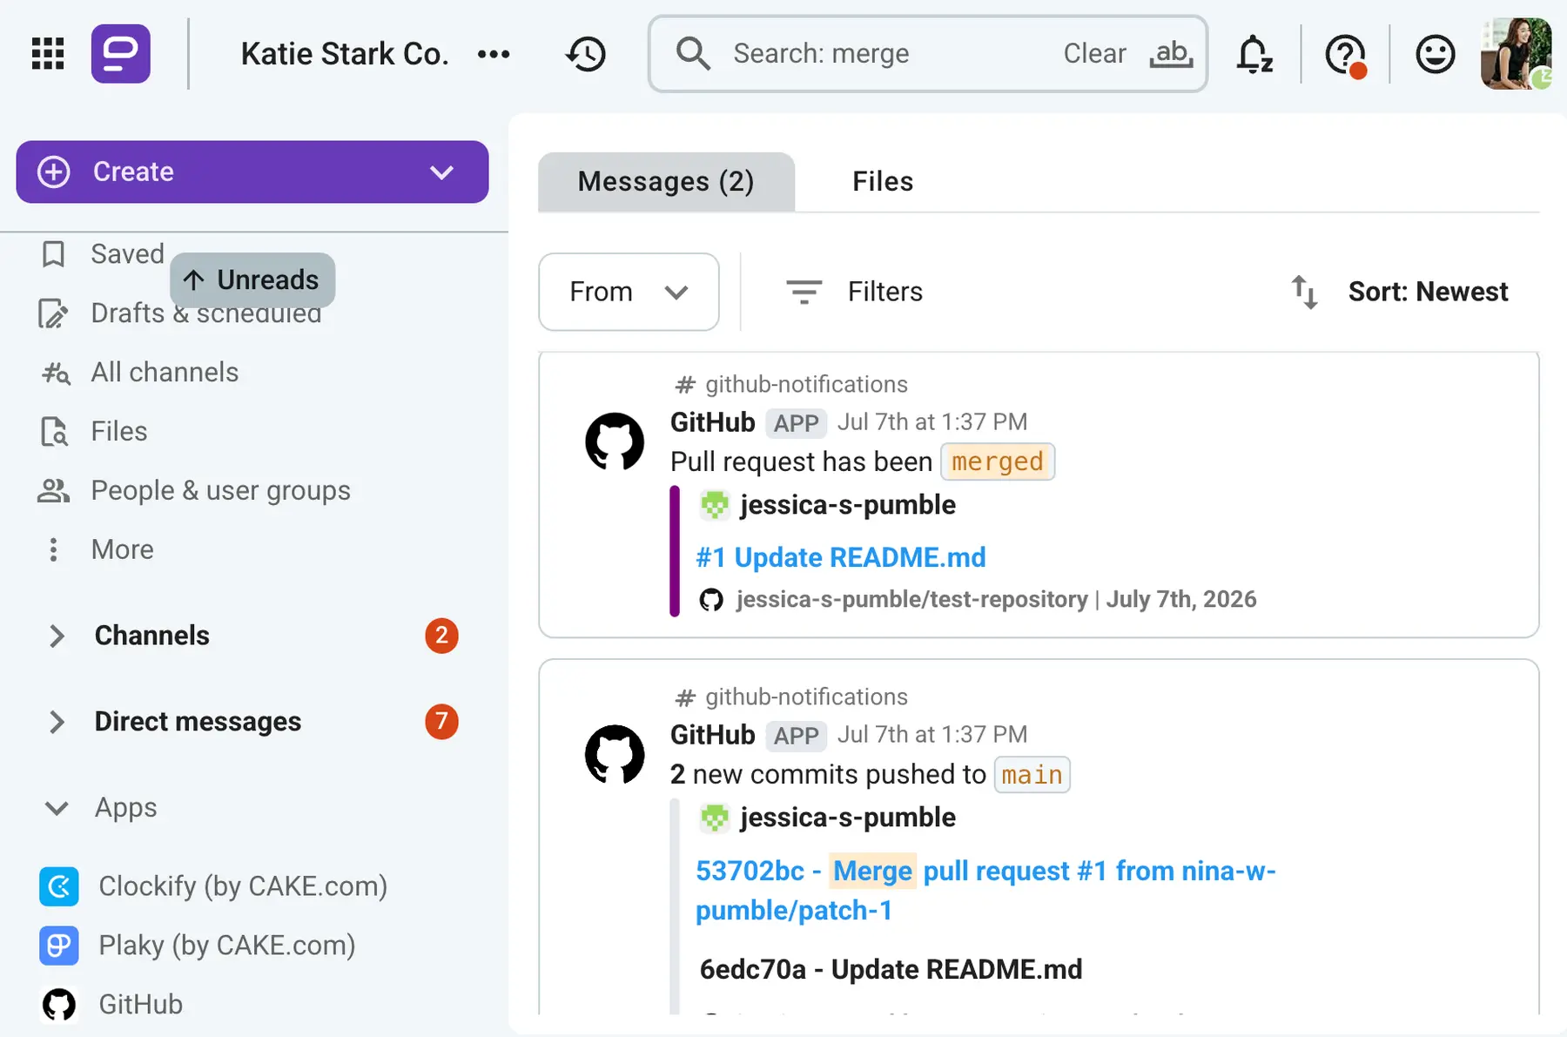
Task: Click the main branch tag
Action: pos(1032,774)
